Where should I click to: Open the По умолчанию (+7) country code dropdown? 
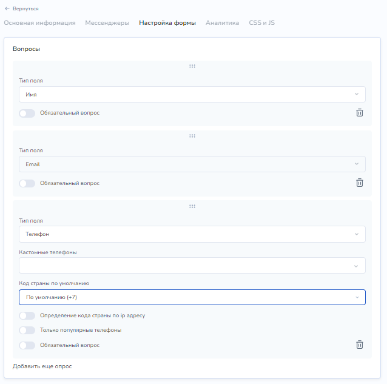[x=192, y=297]
